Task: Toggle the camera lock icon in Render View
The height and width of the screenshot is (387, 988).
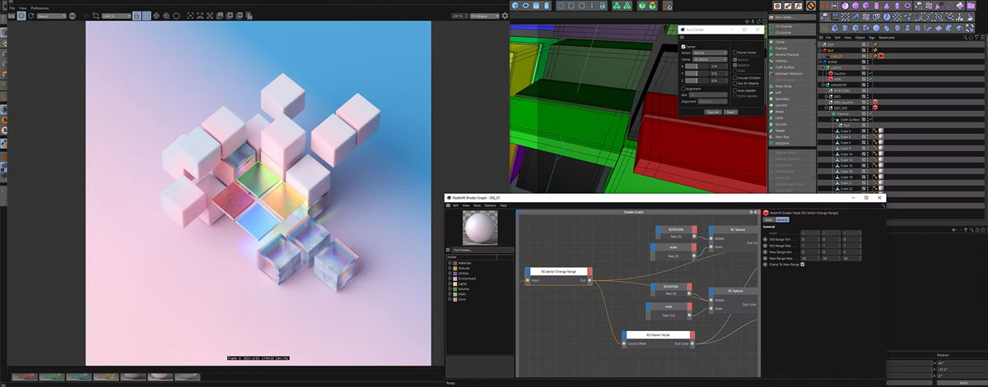Action: click(x=137, y=16)
